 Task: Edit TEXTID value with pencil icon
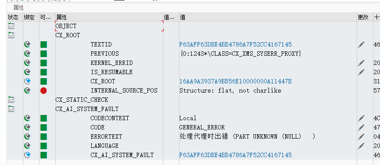coord(361,44)
